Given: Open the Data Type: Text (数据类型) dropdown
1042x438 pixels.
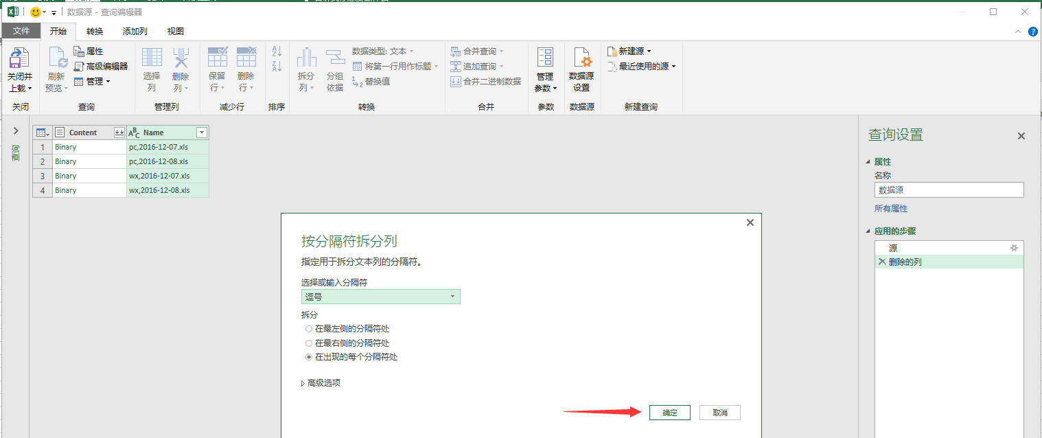Looking at the screenshot, I should 383,51.
